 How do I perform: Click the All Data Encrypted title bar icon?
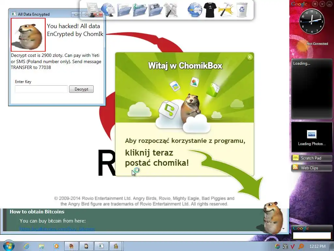point(14,14)
